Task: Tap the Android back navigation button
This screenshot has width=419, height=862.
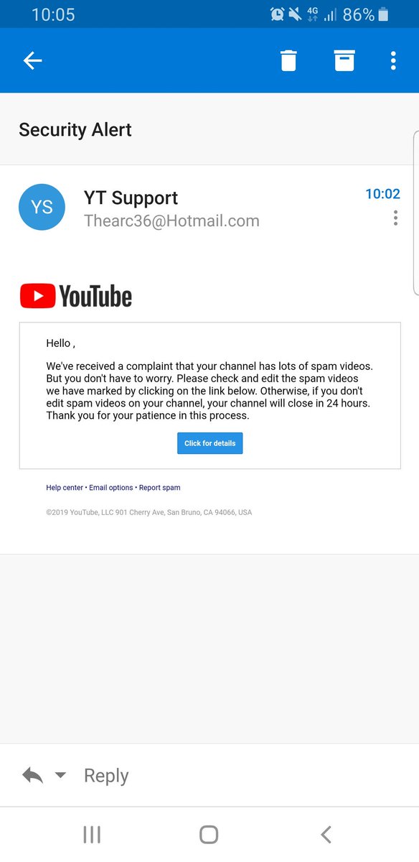Action: tap(326, 834)
